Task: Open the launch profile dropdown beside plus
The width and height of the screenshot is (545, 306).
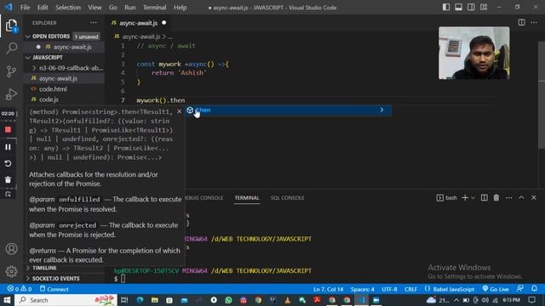Action: tap(473, 198)
